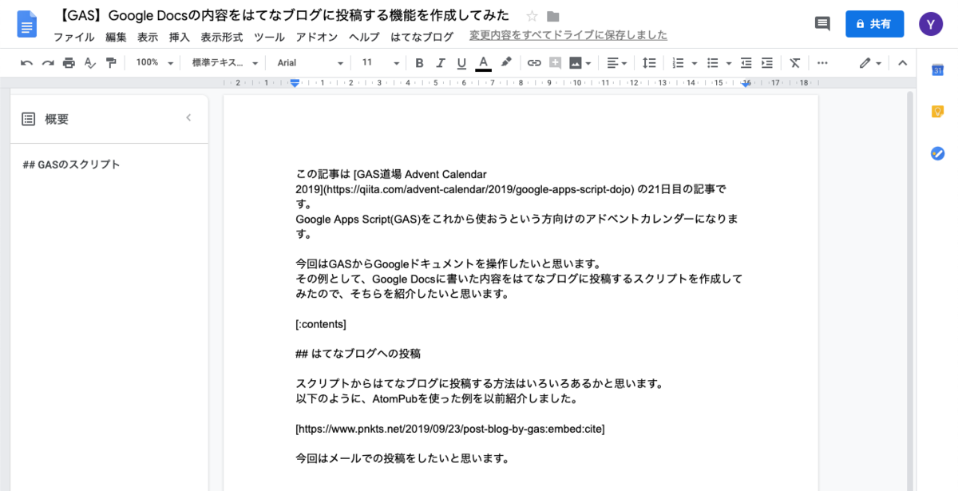Open numbered list style arrow
The width and height of the screenshot is (958, 491).
tap(695, 63)
